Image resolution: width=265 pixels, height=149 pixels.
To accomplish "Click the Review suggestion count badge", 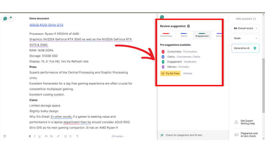I will [x=188, y=26].
